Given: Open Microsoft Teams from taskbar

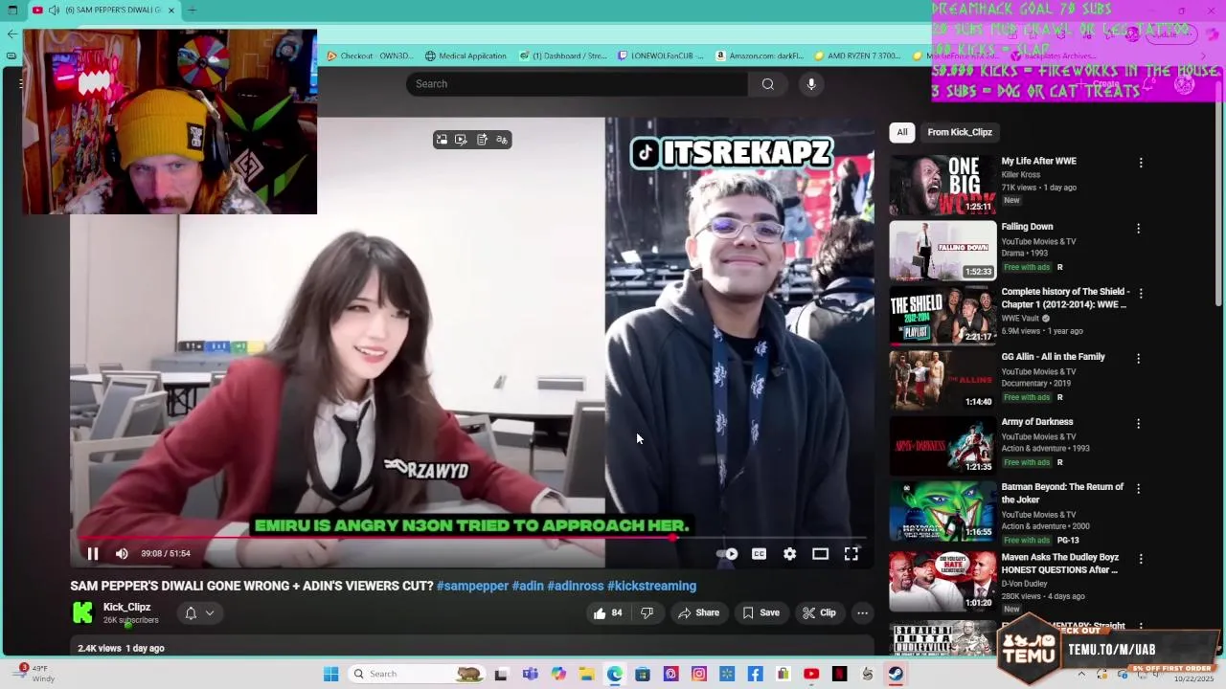Looking at the screenshot, I should (530, 674).
